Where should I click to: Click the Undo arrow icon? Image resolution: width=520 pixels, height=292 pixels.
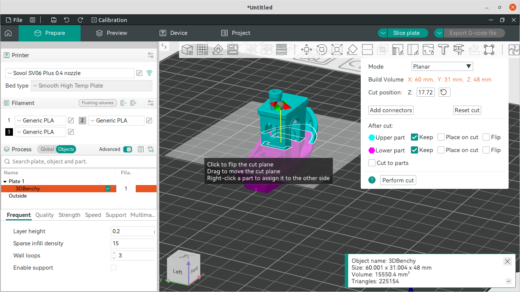(67, 20)
